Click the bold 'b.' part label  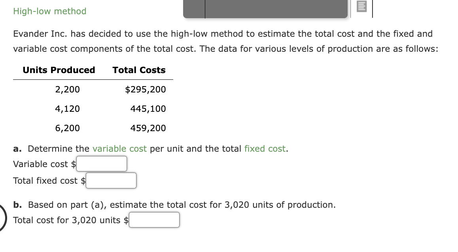coord(18,205)
